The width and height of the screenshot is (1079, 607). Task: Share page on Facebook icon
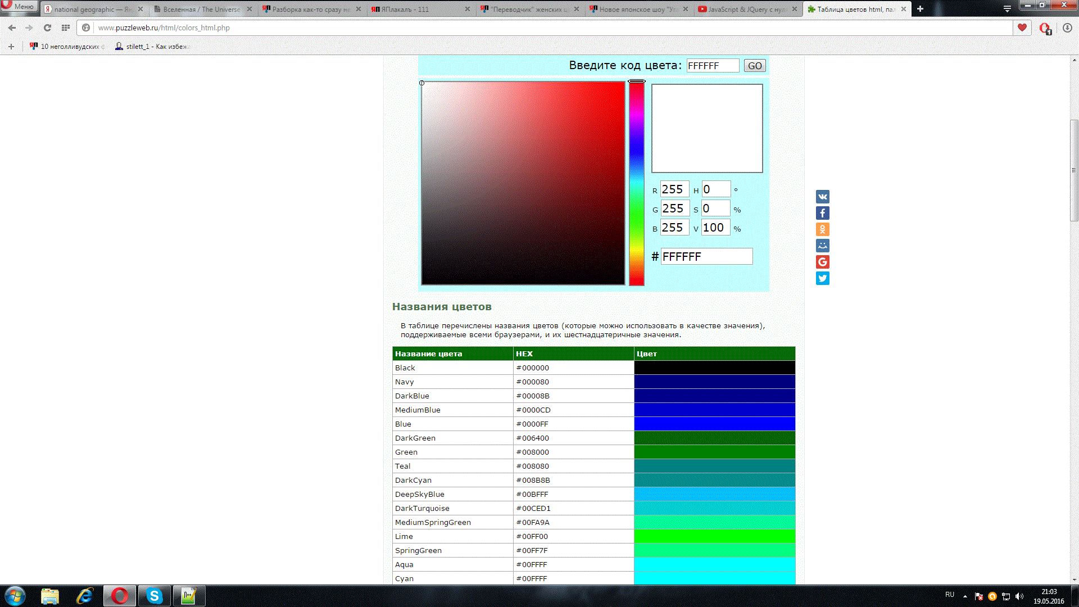822,213
